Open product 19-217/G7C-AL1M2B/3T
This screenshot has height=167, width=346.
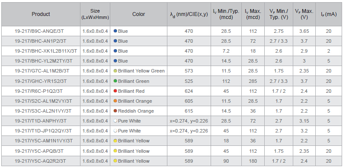[x=42, y=71]
